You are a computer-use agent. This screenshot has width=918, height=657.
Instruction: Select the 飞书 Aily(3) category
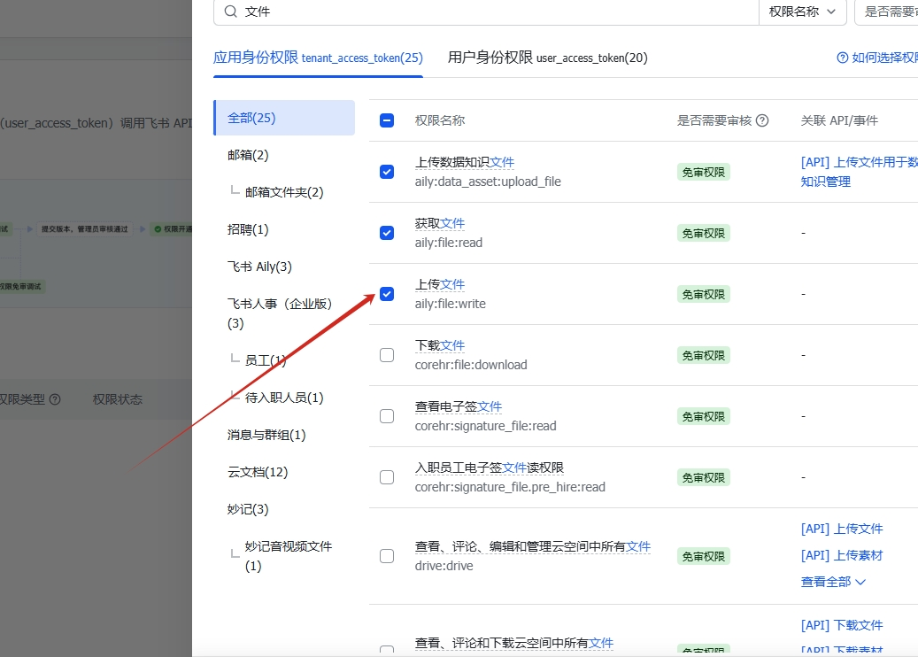pos(259,267)
